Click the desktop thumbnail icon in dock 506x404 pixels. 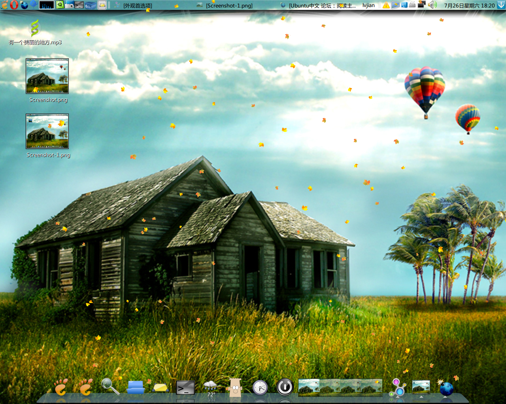click(x=421, y=387)
